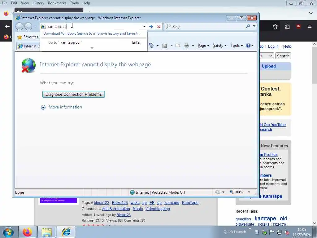The width and height of the screenshot is (317, 238).
Task: Click the Upload link on KamTape
Action: tap(269, 66)
